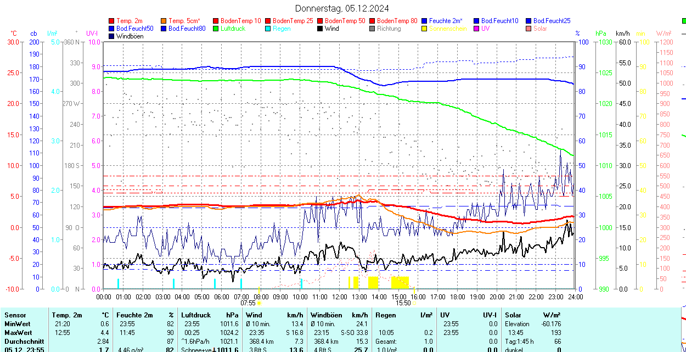Click the green hPa axis unit label
The height and width of the screenshot is (352, 686).
(601, 33)
